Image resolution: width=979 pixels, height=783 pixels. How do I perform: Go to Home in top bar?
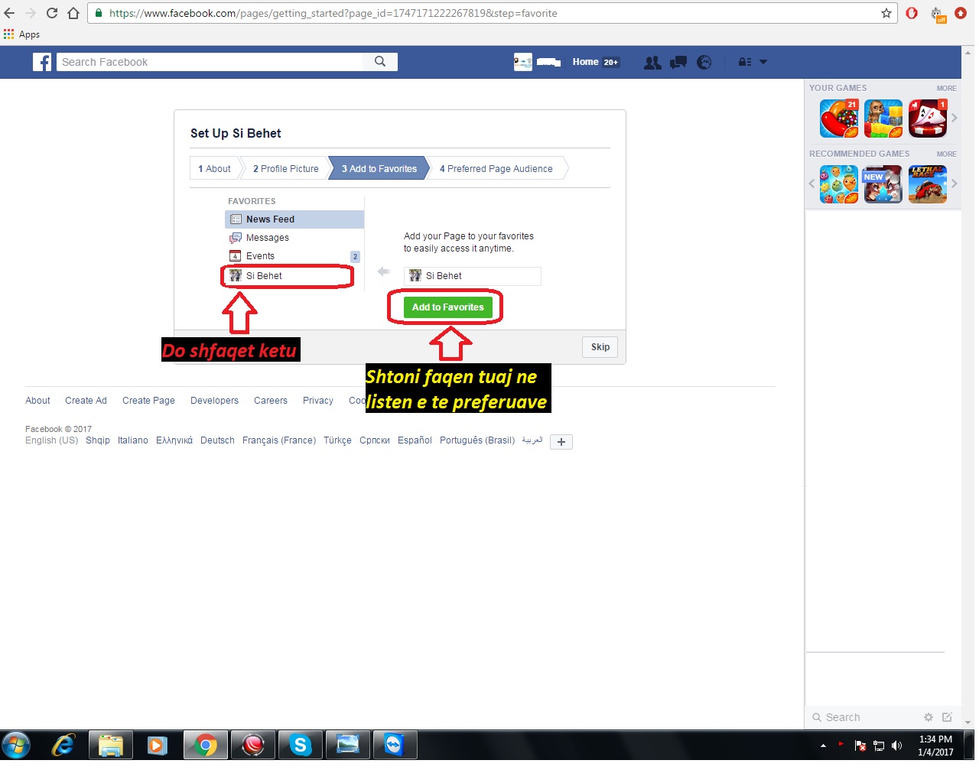(x=586, y=62)
